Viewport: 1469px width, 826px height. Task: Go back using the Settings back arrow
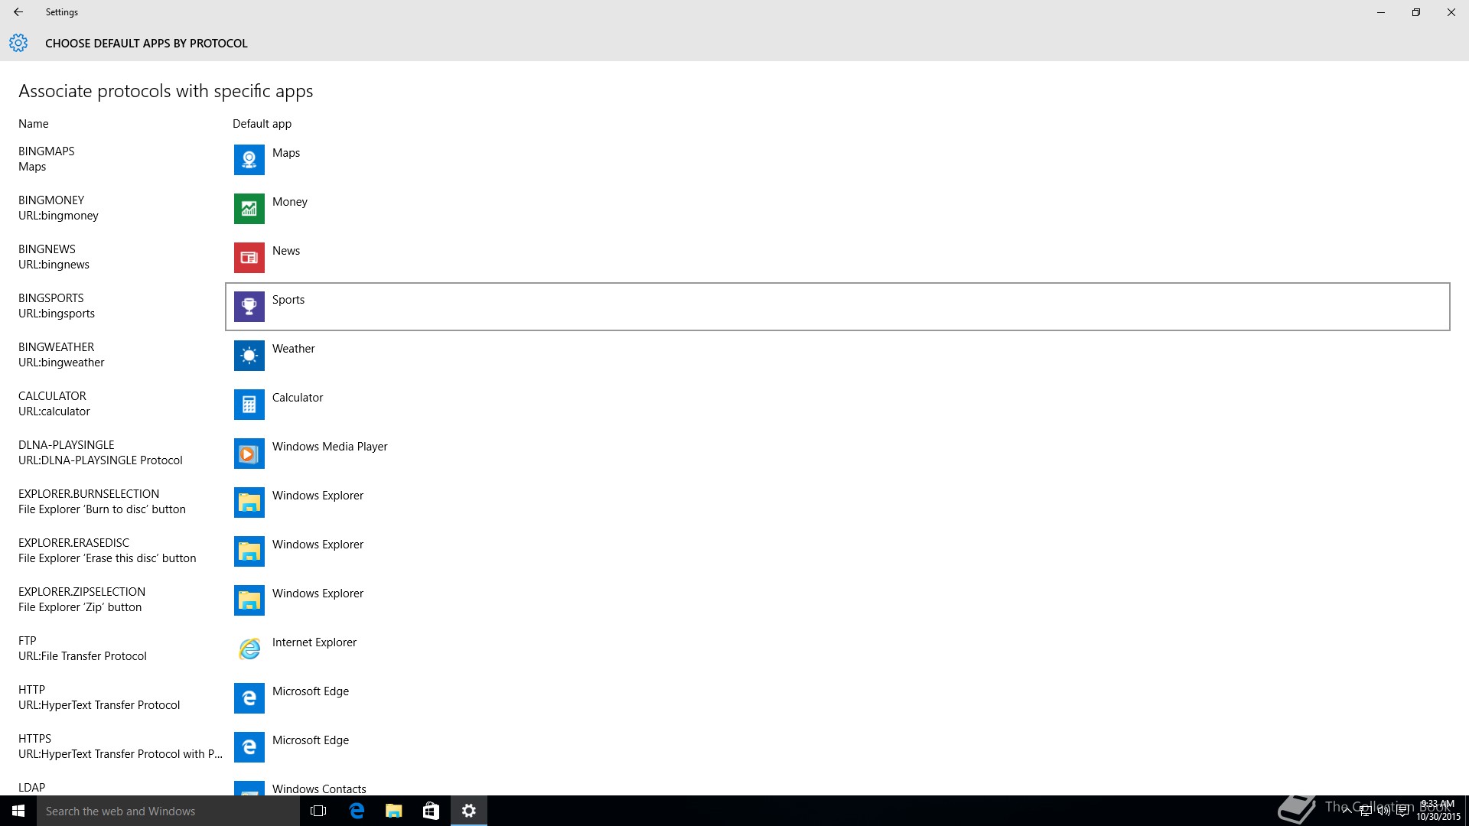18,12
